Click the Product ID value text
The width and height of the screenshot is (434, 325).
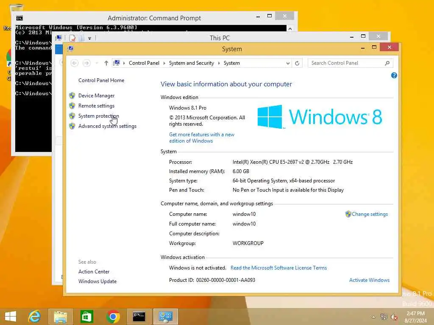pyautogui.click(x=225, y=280)
